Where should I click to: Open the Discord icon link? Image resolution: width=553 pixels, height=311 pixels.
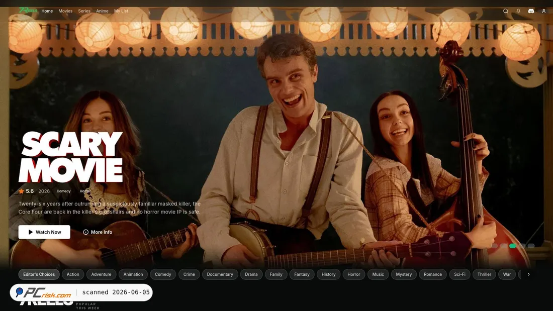[531, 11]
